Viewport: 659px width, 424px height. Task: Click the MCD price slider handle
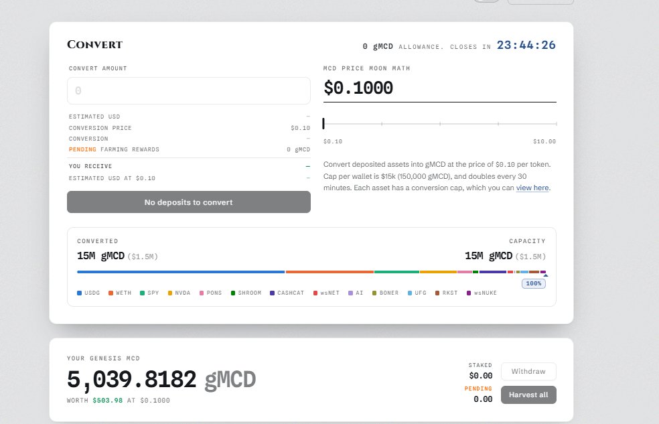[323, 123]
